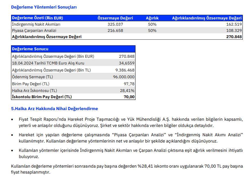The image size is (248, 186).
Task: Click the bullet paragraph starting 'Fiyat Tespit Raporu'nda'
Action: [x=131, y=122]
